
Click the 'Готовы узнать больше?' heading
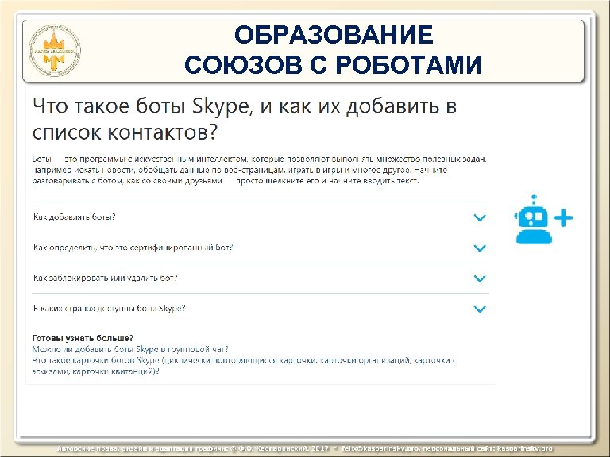83,338
